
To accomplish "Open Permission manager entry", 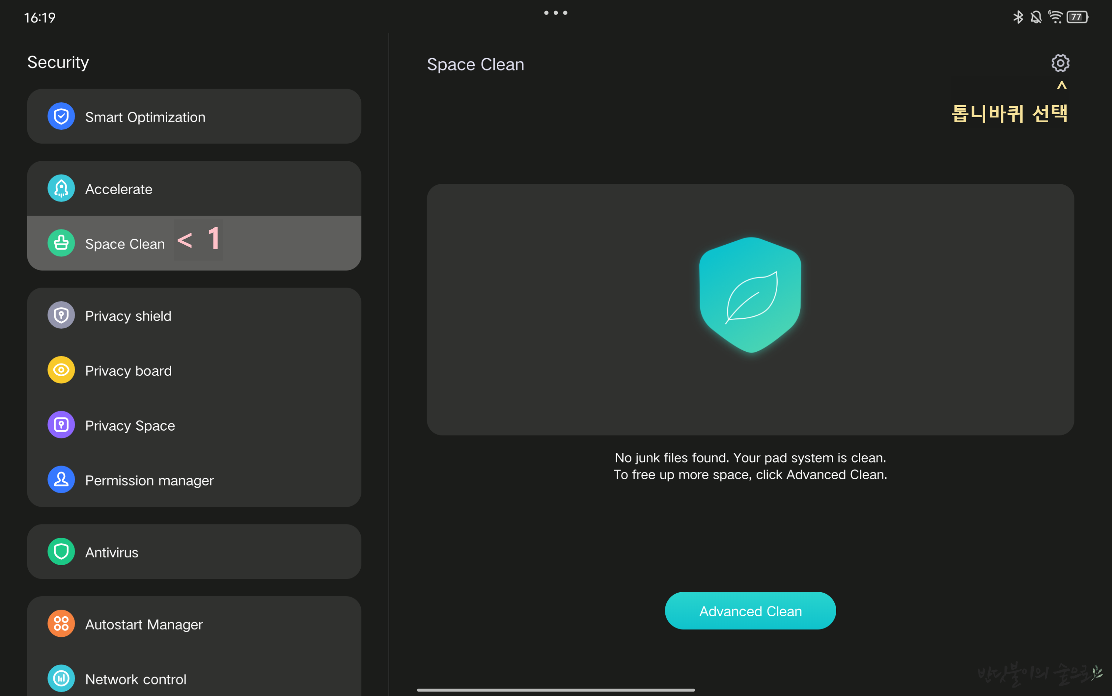I will click(x=193, y=480).
